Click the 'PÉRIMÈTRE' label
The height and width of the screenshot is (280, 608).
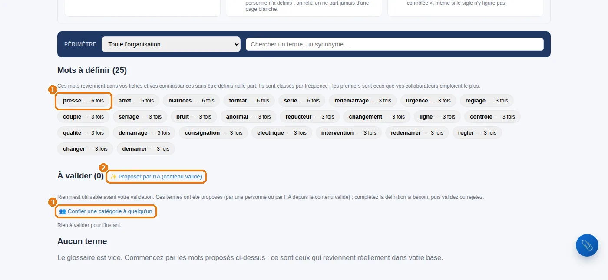coord(80,44)
